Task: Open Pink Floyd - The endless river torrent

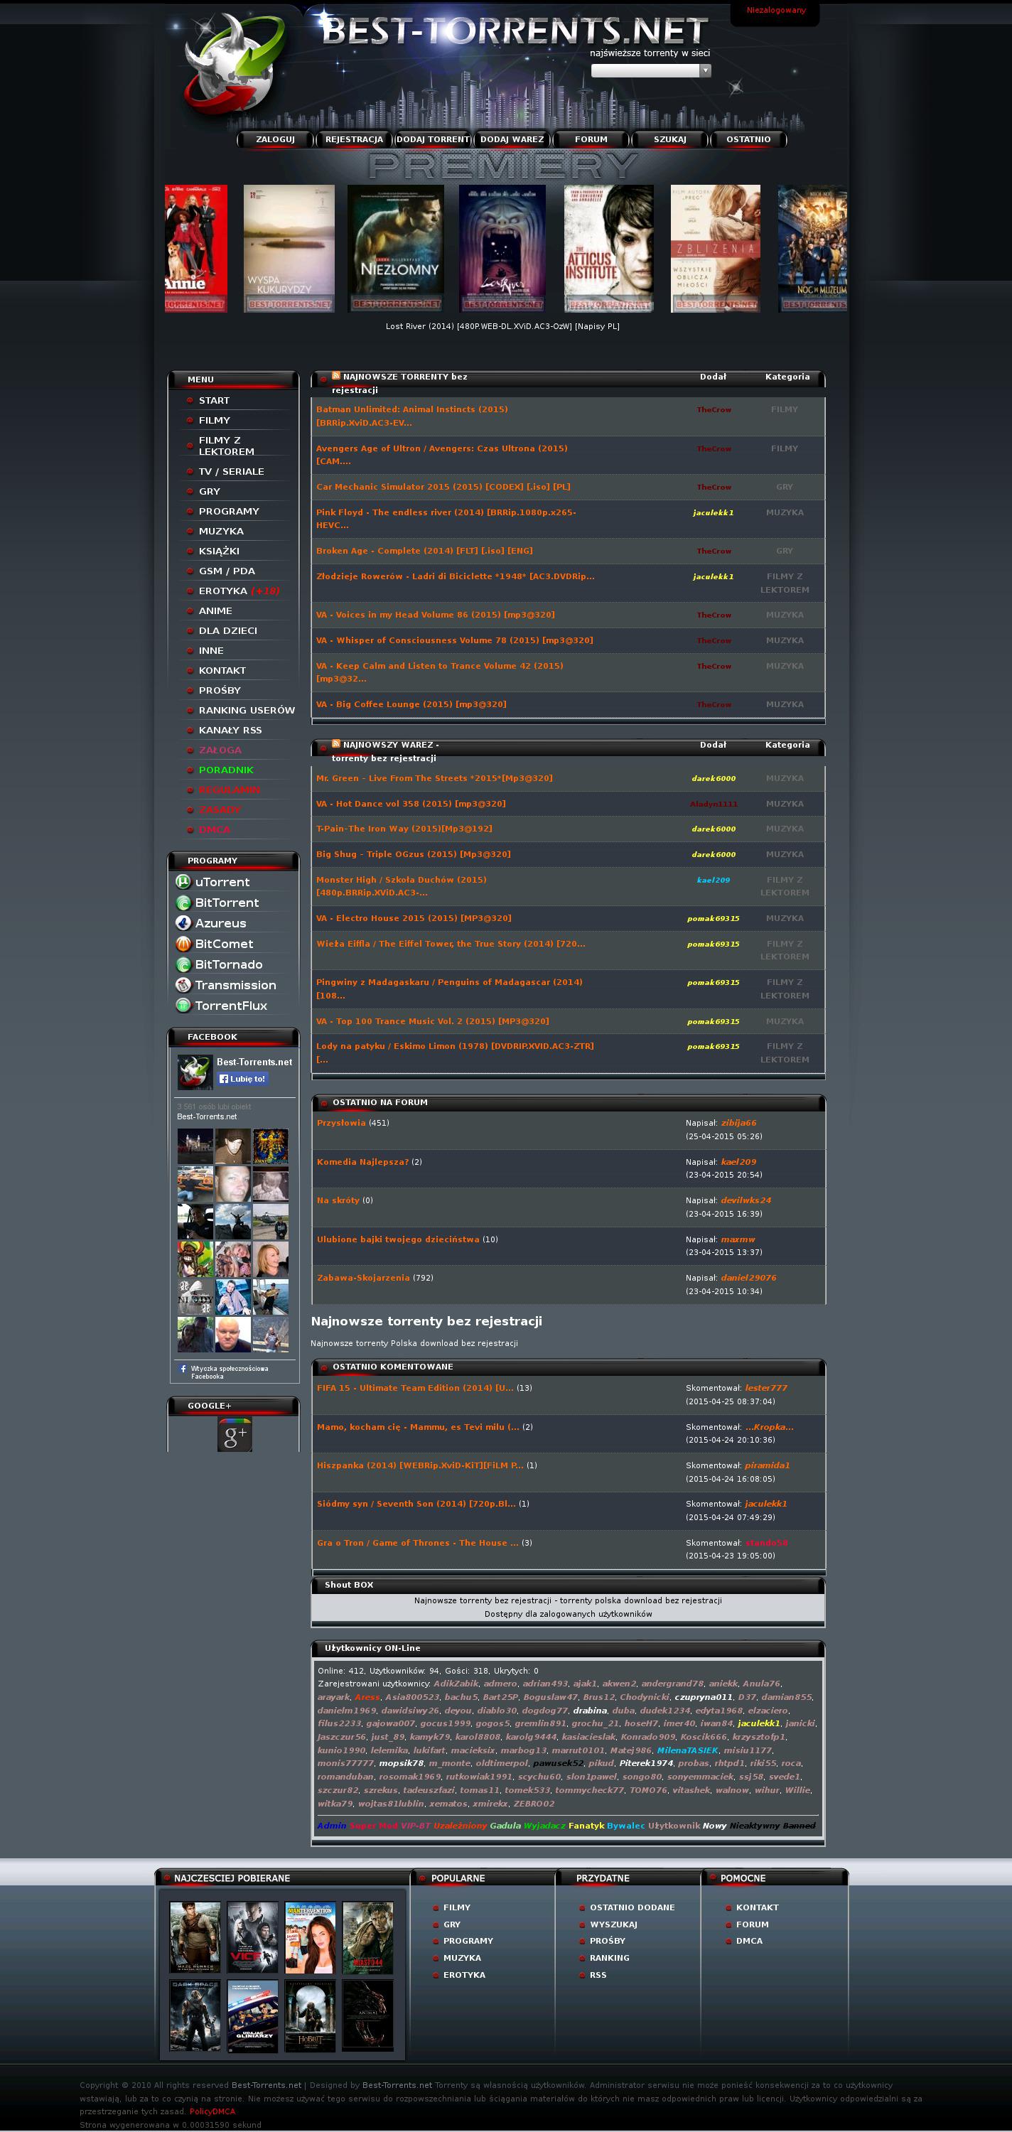Action: point(446,518)
